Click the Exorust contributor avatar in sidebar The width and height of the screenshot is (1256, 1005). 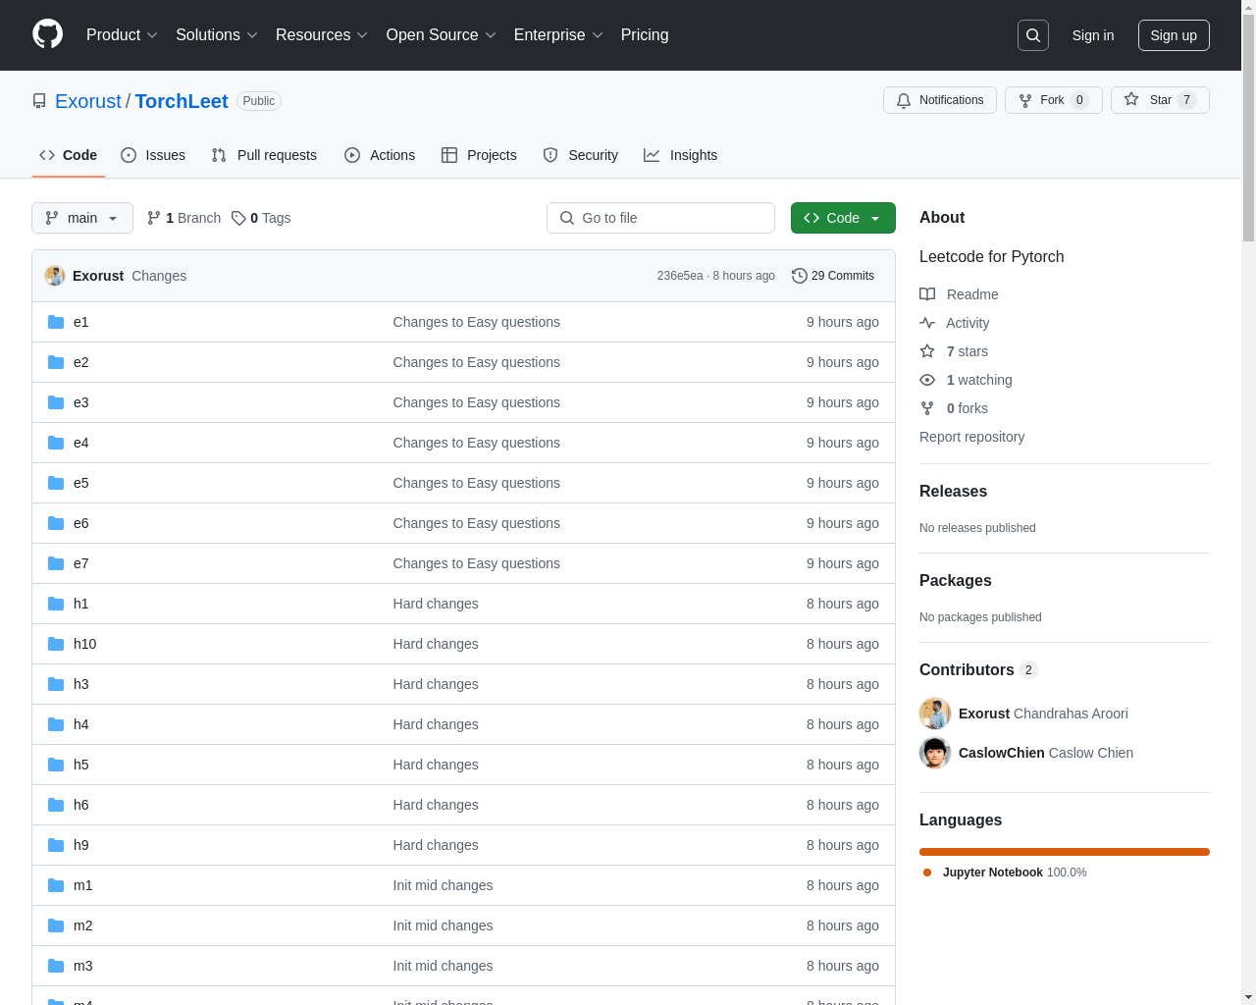point(935,714)
